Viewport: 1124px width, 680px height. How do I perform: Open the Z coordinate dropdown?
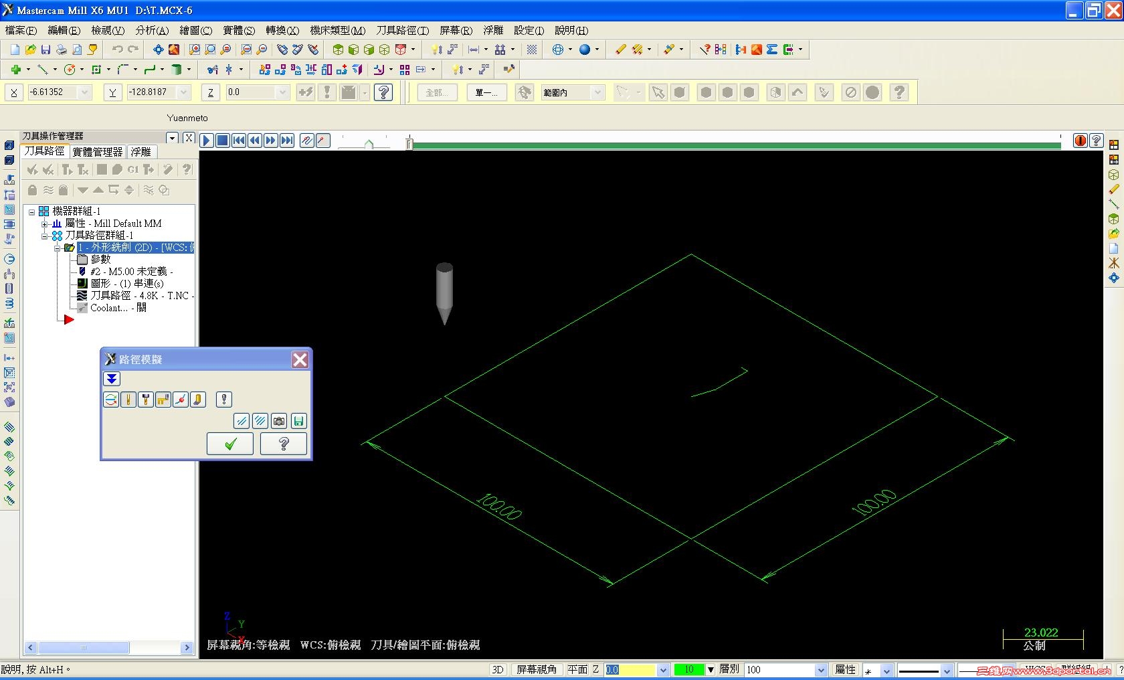tap(282, 92)
